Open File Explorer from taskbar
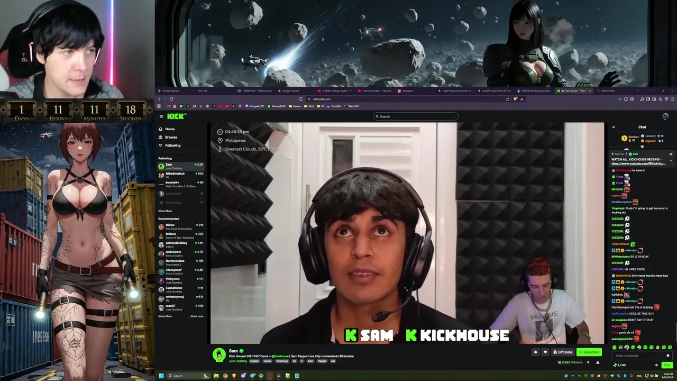Screen dimensions: 677x381 pyautogui.click(x=216, y=376)
